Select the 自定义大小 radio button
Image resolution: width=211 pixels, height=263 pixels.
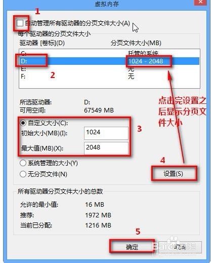pos(23,123)
